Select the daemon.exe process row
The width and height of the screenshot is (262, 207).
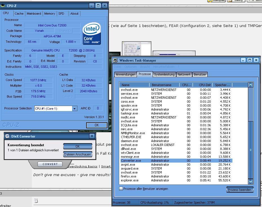click(x=176, y=141)
